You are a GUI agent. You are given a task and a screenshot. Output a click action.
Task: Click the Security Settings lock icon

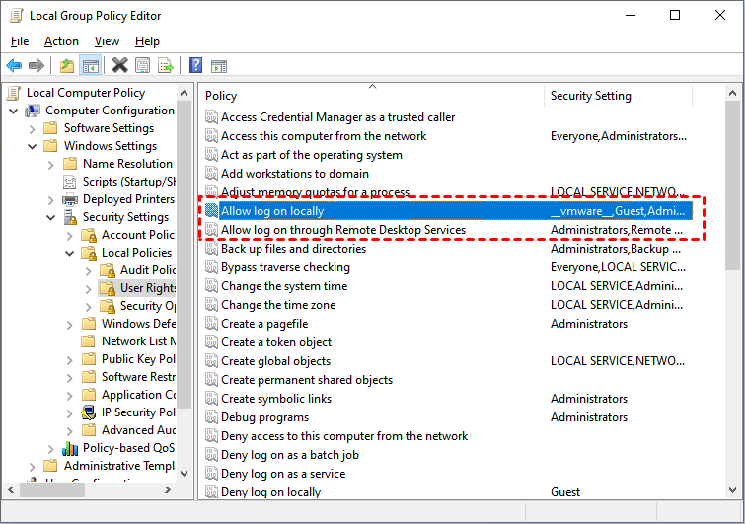click(70, 217)
